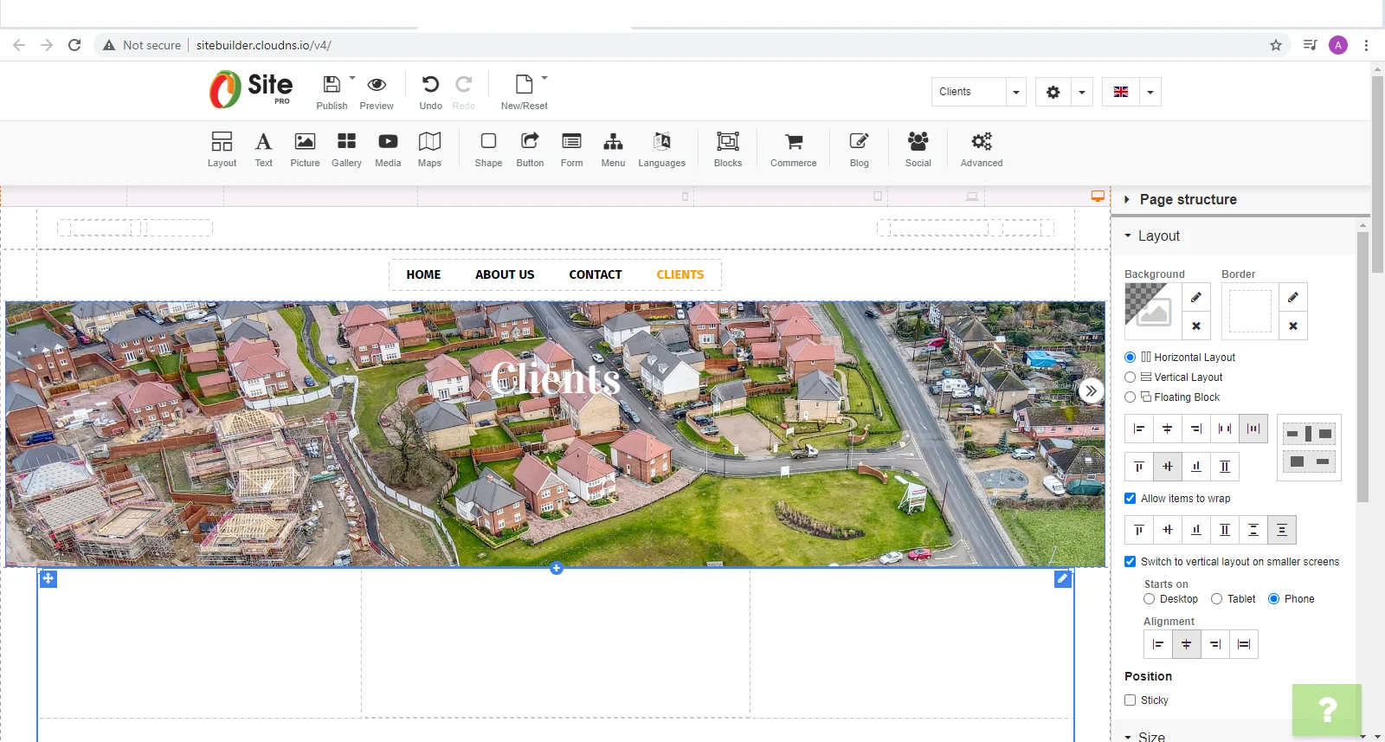This screenshot has height=742, width=1385.
Task: Open the Clients page dropdown
Action: coord(979,92)
